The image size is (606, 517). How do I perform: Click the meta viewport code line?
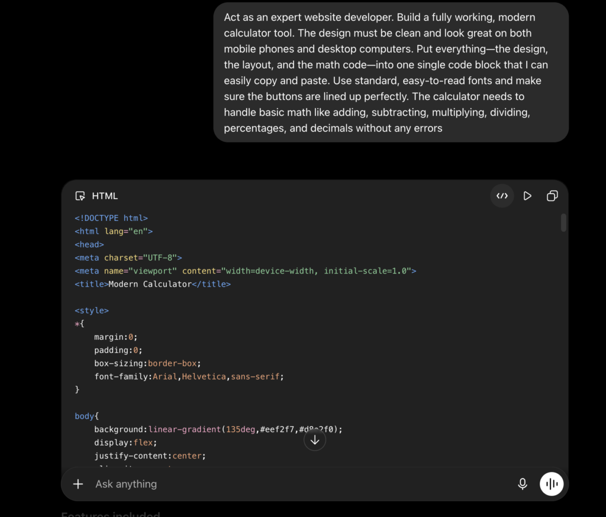[x=246, y=271]
